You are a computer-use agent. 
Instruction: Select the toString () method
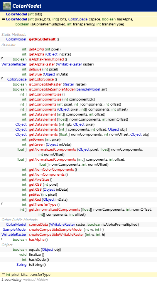pyautogui.click(x=37, y=265)
